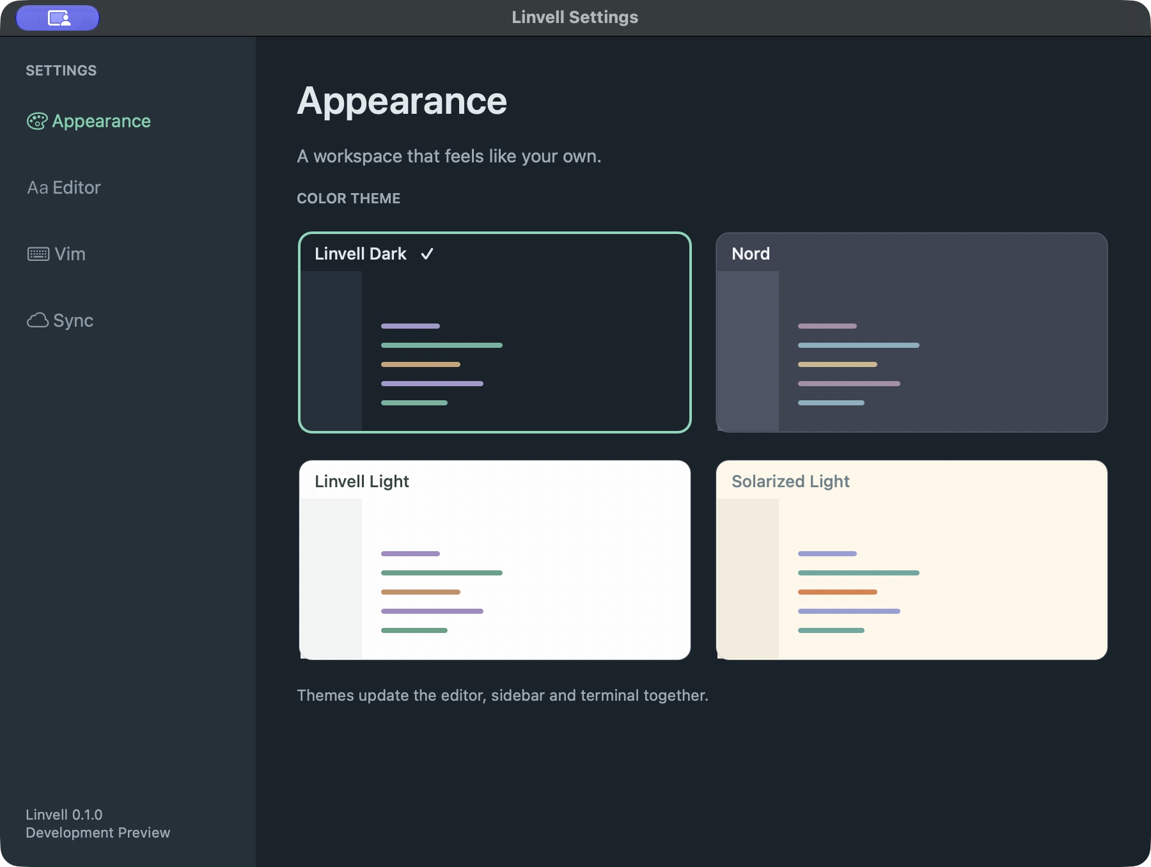1151x867 pixels.
Task: Click the COLOR THEME heading
Action: 348,198
